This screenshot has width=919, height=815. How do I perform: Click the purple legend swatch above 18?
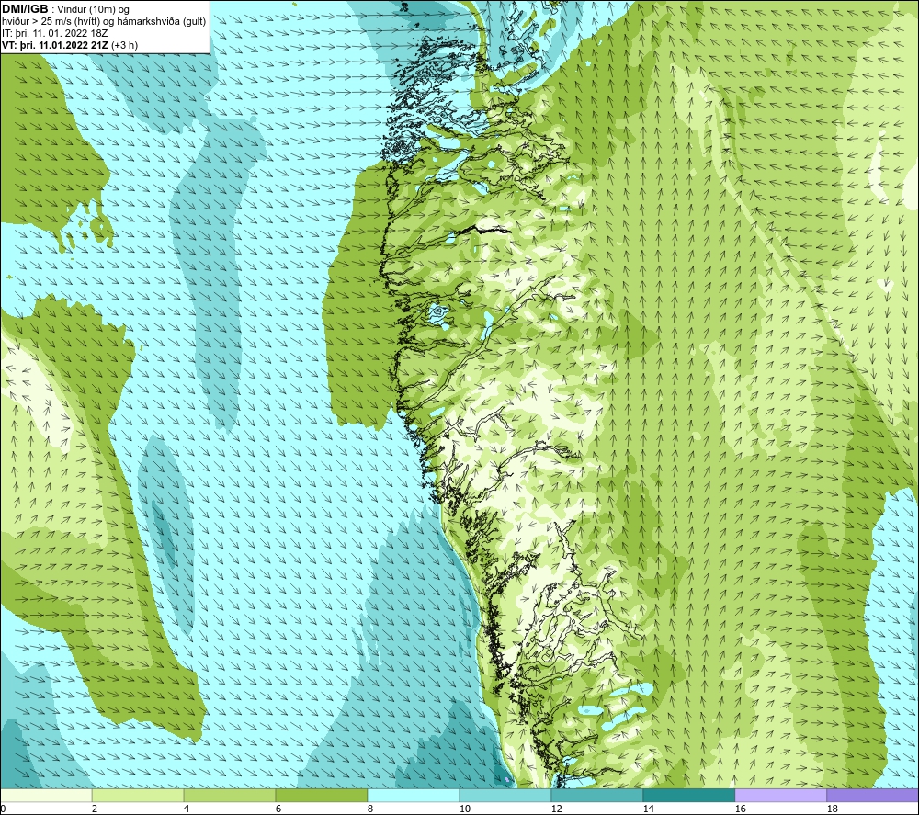click(872, 795)
